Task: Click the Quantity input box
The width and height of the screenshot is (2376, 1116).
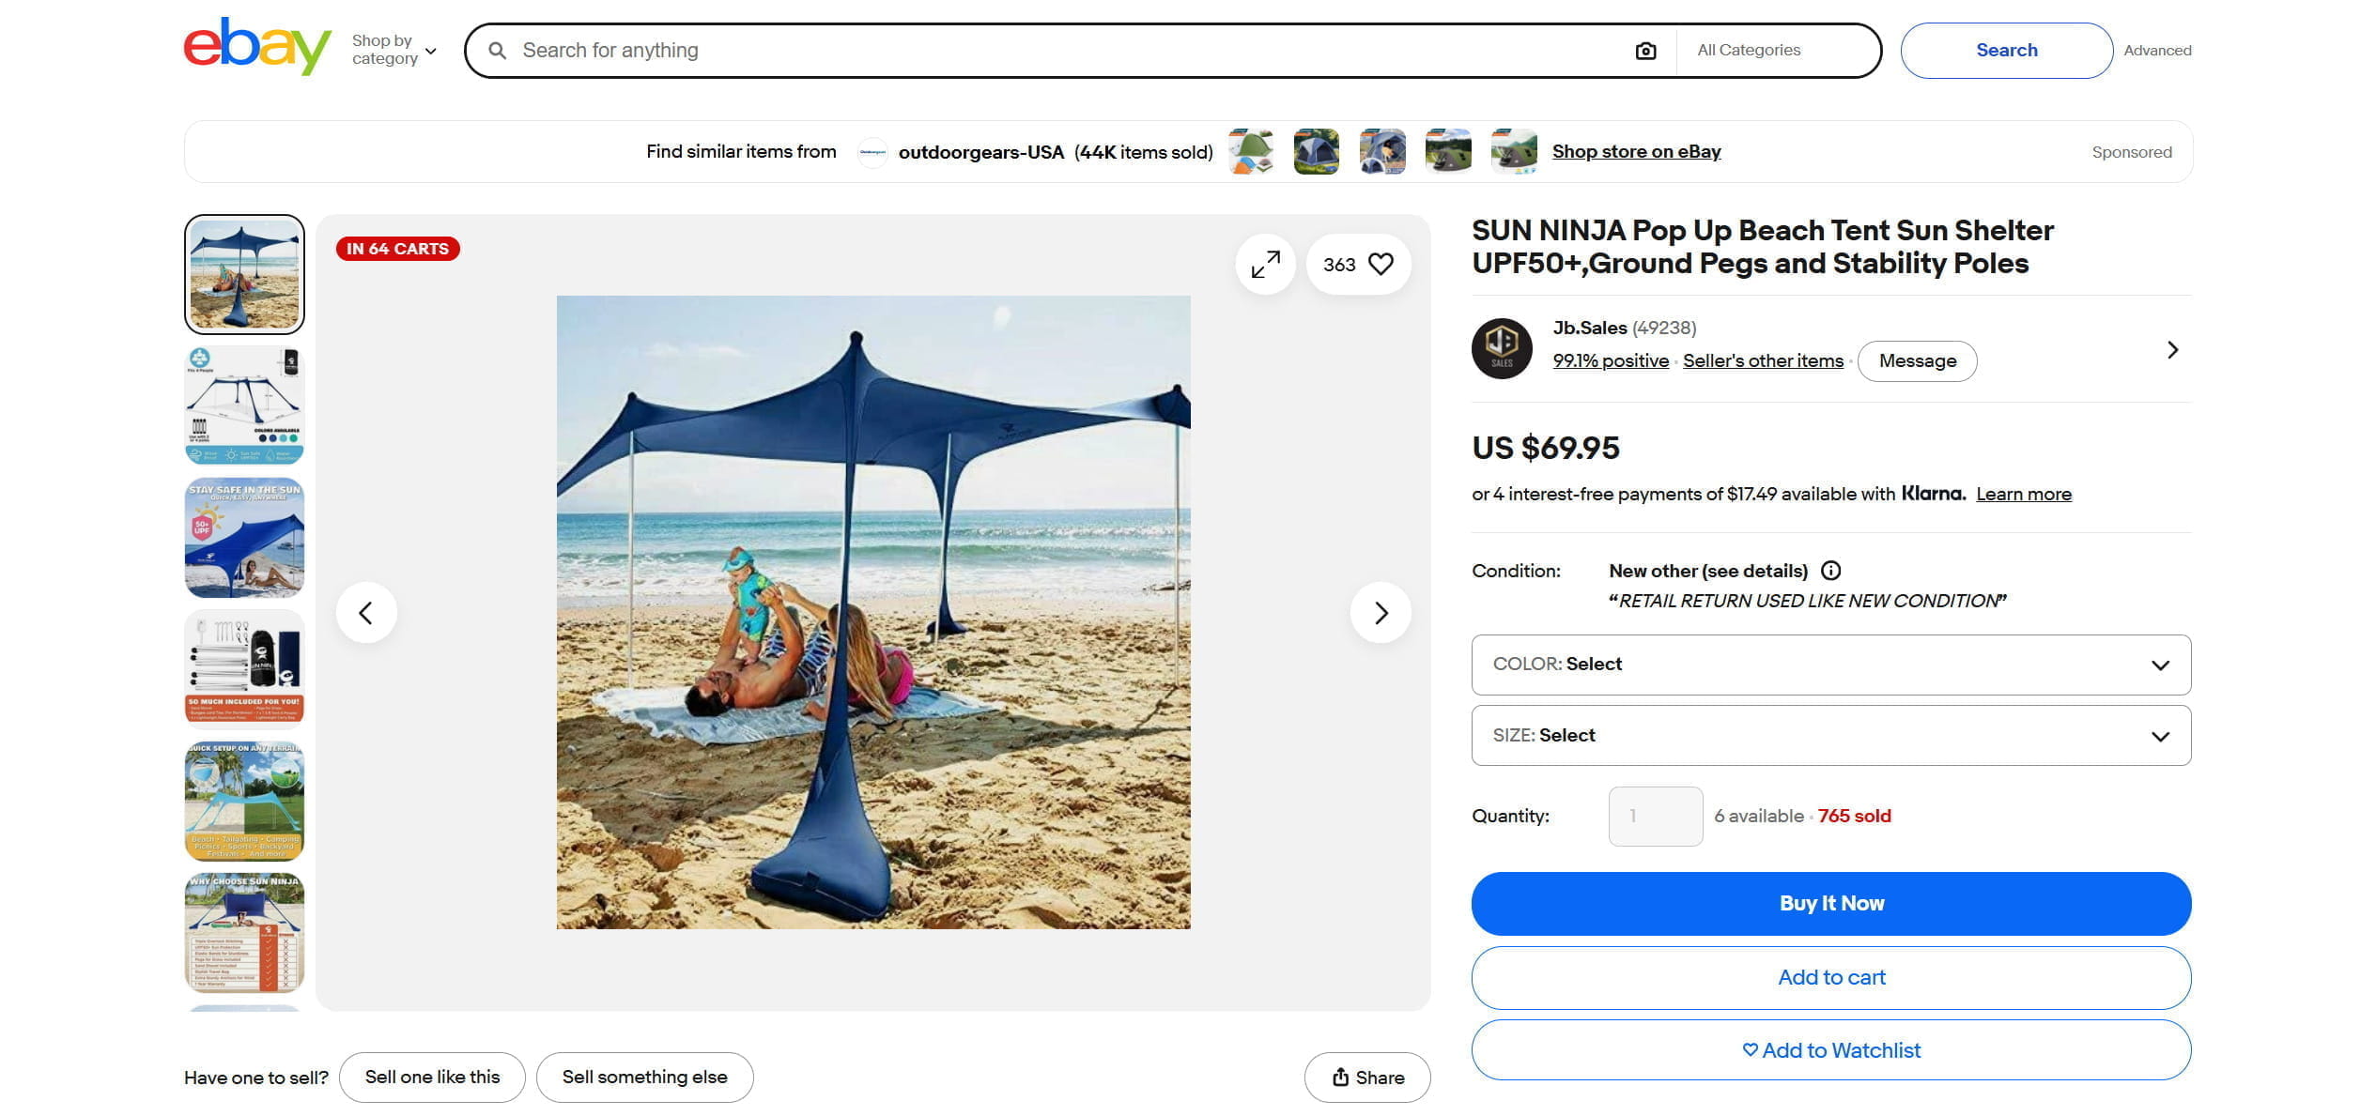Action: [x=1656, y=817]
